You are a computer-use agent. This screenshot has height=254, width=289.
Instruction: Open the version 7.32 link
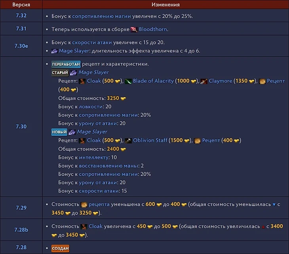click(x=21, y=16)
